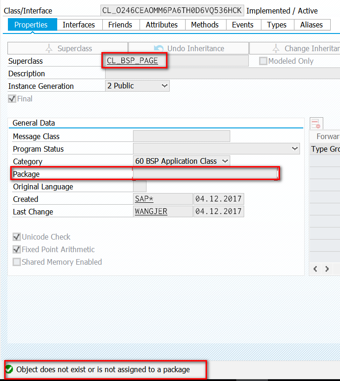340x381 pixels.
Task: Click the Original Language field
Action: coord(140,187)
